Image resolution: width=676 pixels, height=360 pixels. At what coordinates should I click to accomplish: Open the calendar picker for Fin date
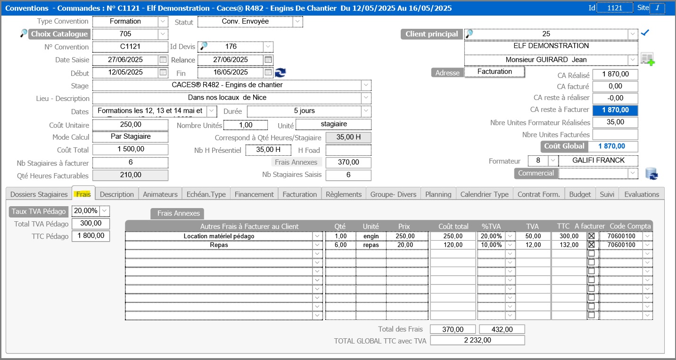coord(268,73)
